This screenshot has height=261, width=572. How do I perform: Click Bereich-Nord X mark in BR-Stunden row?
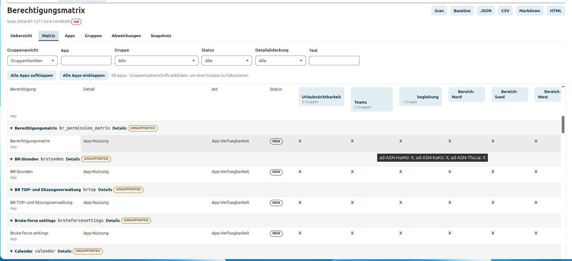(x=450, y=172)
